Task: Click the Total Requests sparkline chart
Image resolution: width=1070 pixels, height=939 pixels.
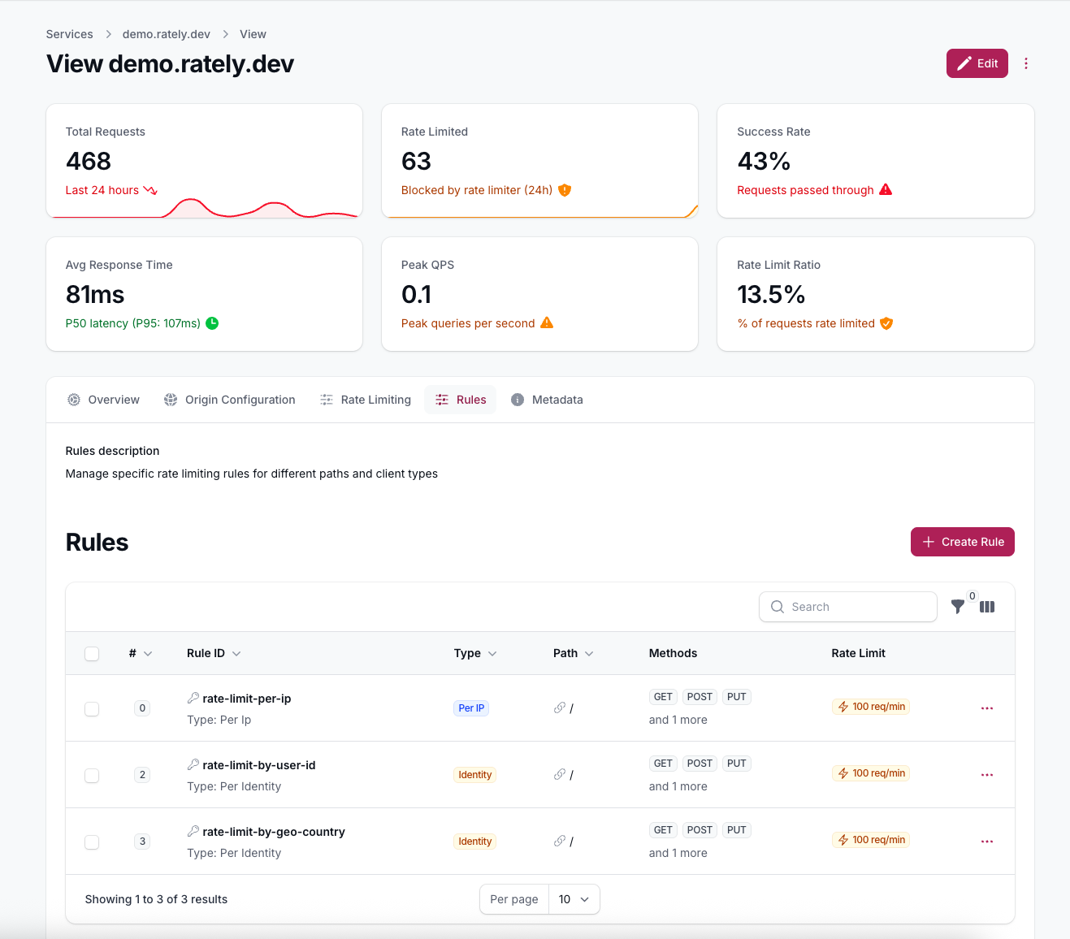Action: coord(260,208)
